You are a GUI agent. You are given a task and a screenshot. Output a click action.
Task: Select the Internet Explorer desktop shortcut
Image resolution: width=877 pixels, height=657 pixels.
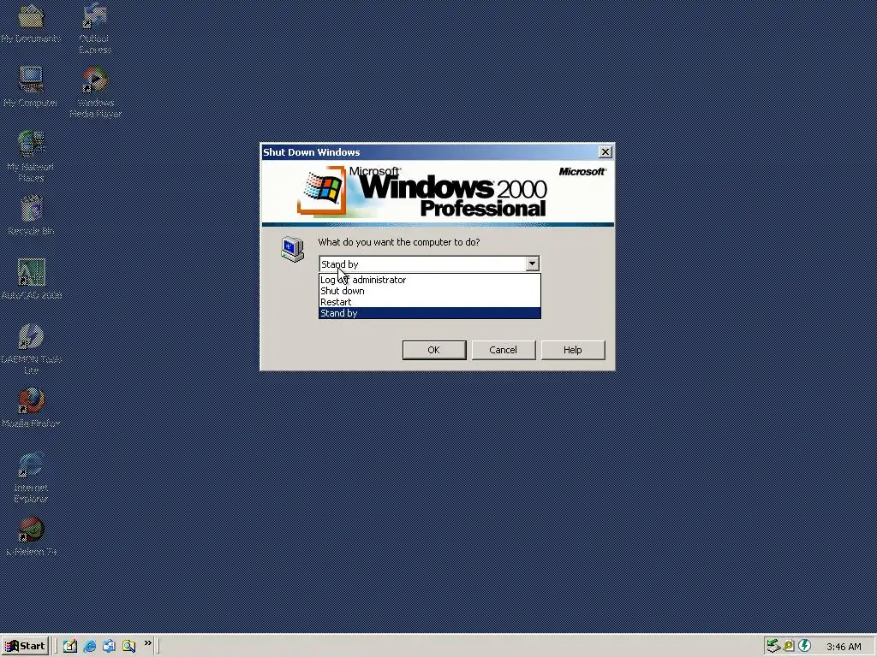tap(31, 477)
